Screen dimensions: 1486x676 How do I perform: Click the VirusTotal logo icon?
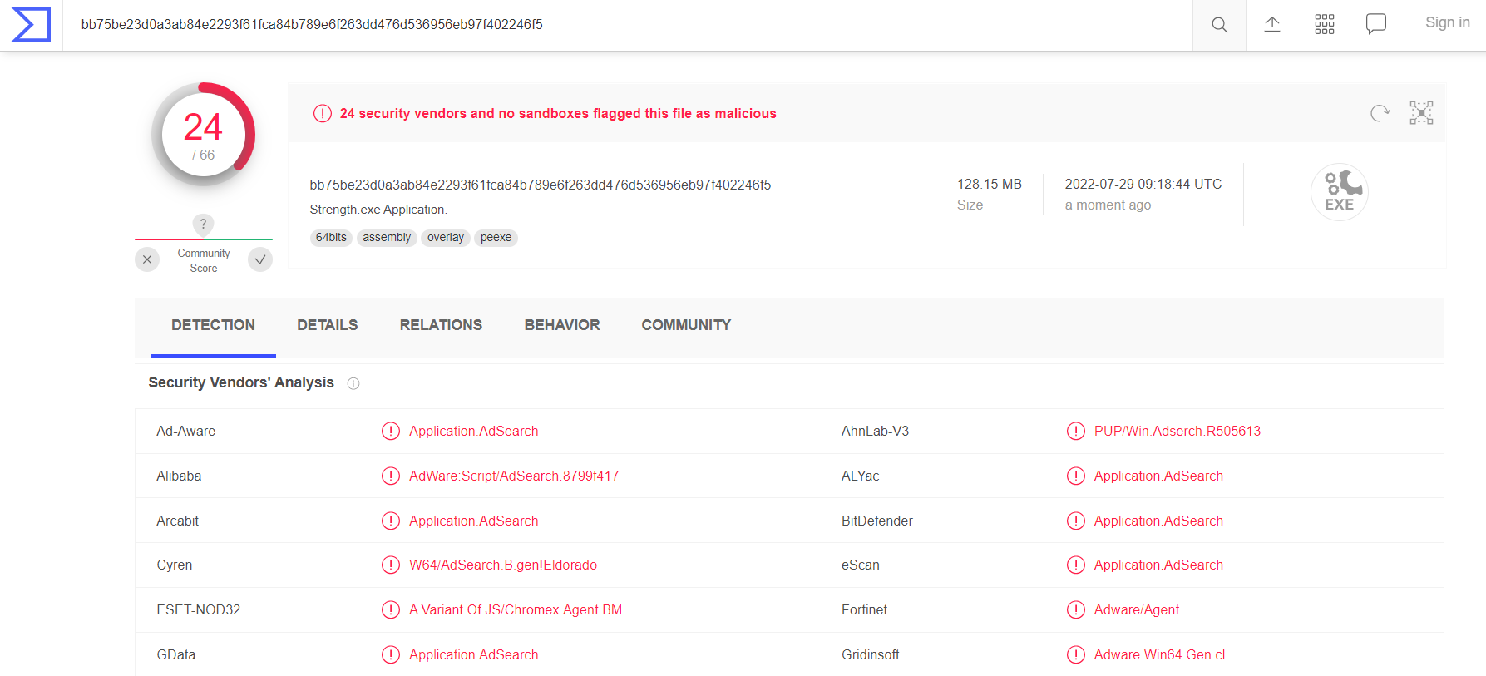31,25
